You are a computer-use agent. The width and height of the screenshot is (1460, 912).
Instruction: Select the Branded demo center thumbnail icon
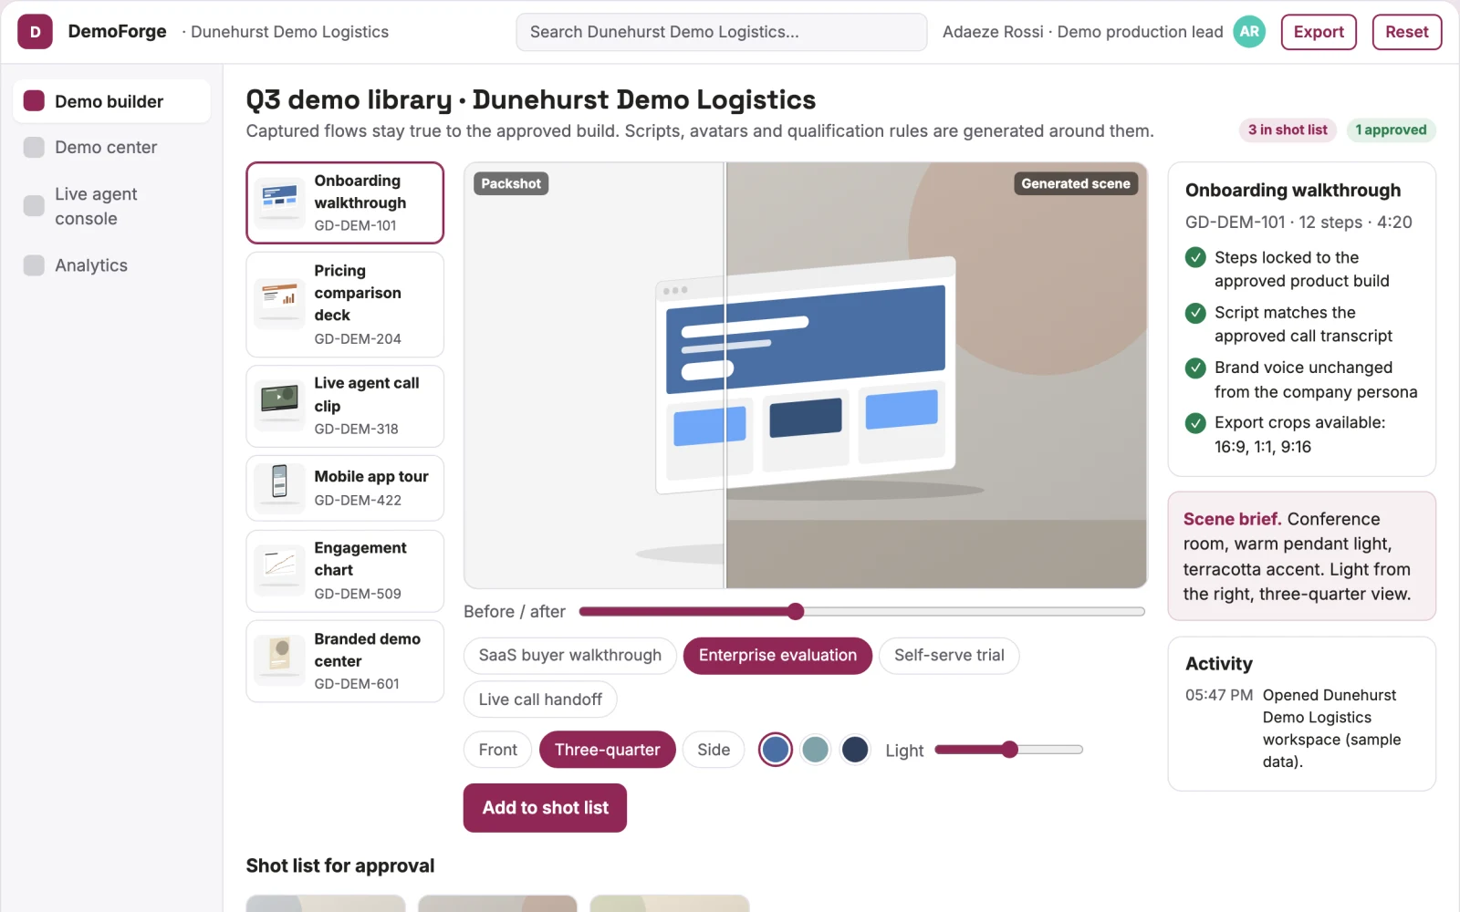[x=279, y=661]
